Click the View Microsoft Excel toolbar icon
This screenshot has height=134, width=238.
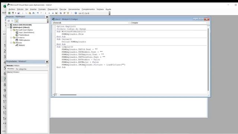[9, 13]
